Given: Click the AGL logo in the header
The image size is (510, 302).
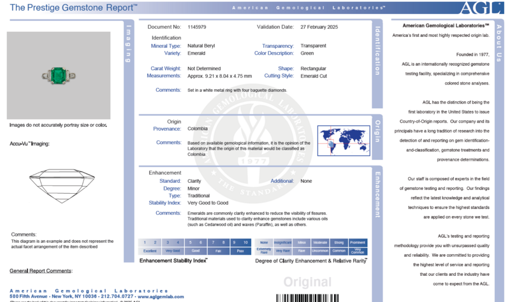Looking at the screenshot, I should 482,8.
